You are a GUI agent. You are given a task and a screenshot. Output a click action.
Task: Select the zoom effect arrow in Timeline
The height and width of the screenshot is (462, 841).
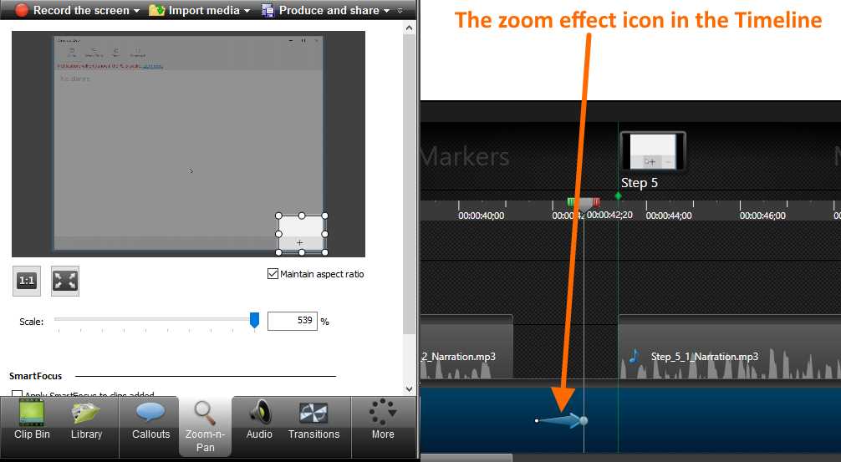coord(561,420)
